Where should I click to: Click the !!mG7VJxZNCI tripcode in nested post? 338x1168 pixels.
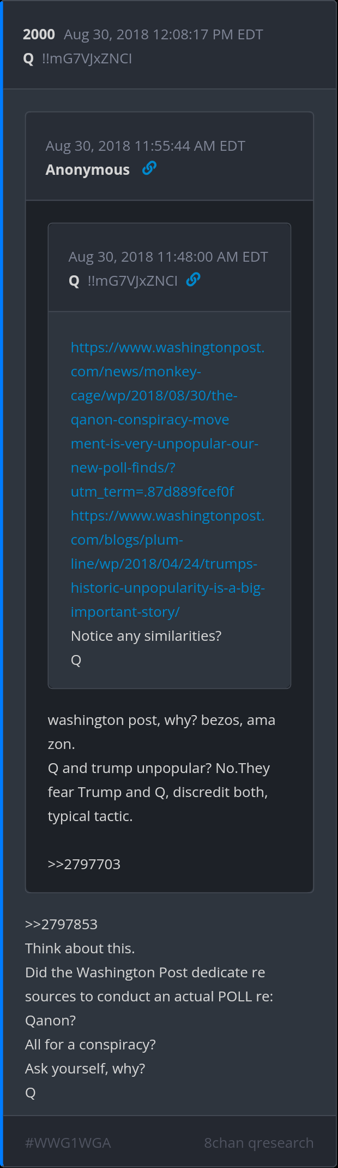click(132, 281)
